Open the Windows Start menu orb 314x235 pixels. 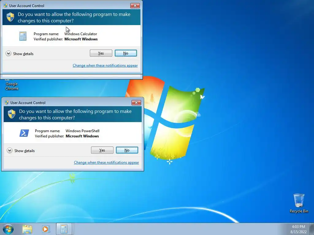[8, 229]
